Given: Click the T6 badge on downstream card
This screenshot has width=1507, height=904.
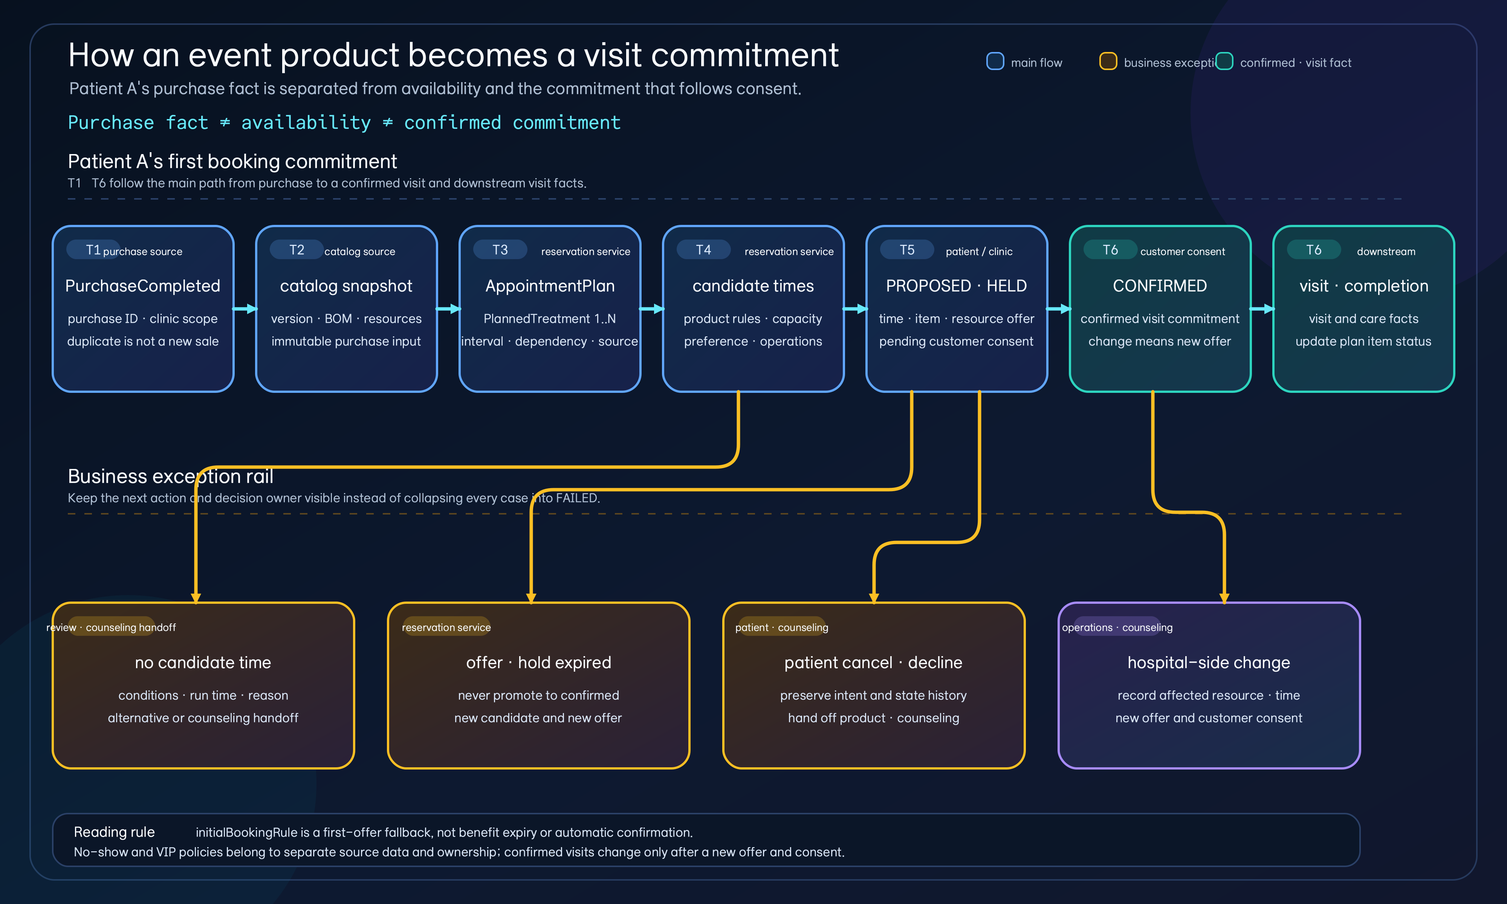Looking at the screenshot, I should coord(1314,250).
